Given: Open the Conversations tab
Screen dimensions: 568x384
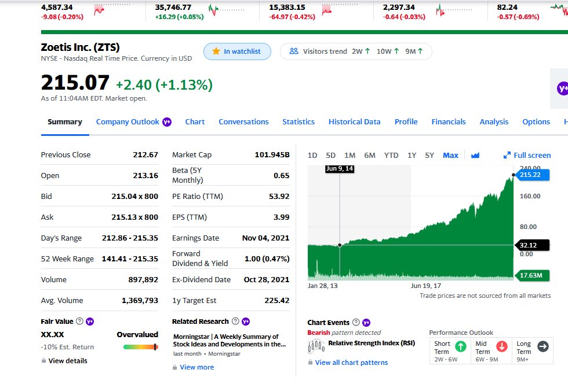Looking at the screenshot, I should click(x=243, y=122).
